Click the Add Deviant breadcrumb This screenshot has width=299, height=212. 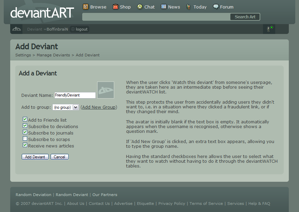pyautogui.click(x=88, y=55)
